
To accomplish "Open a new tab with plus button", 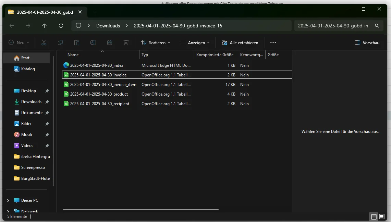I will (x=95, y=12).
